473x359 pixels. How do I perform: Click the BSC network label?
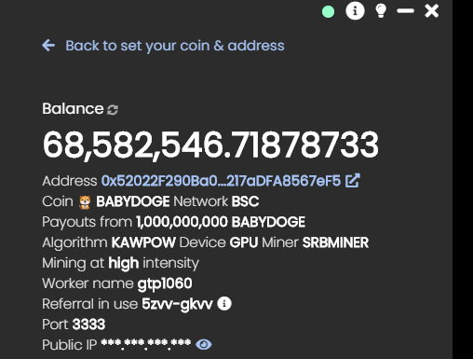tap(245, 201)
